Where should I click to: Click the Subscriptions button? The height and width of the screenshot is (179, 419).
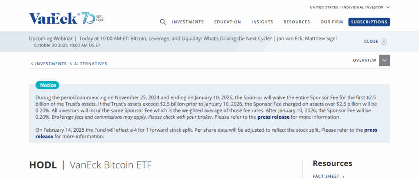pos(369,22)
